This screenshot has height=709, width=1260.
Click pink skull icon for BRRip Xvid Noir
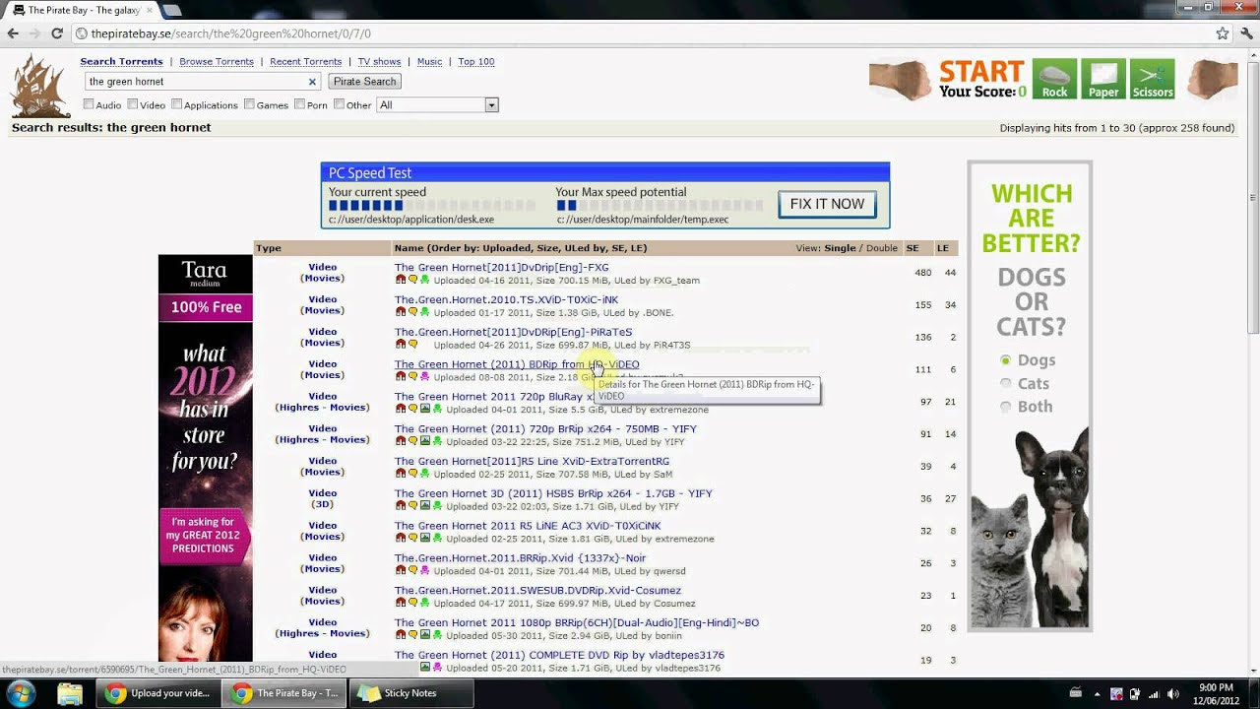pos(425,571)
